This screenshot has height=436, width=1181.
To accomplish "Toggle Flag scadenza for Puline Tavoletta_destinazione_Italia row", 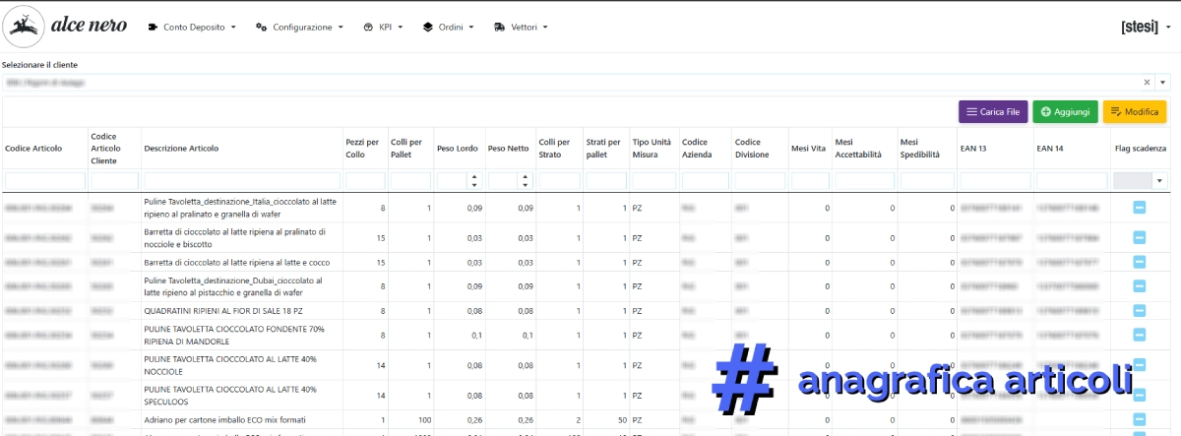I will [1139, 208].
